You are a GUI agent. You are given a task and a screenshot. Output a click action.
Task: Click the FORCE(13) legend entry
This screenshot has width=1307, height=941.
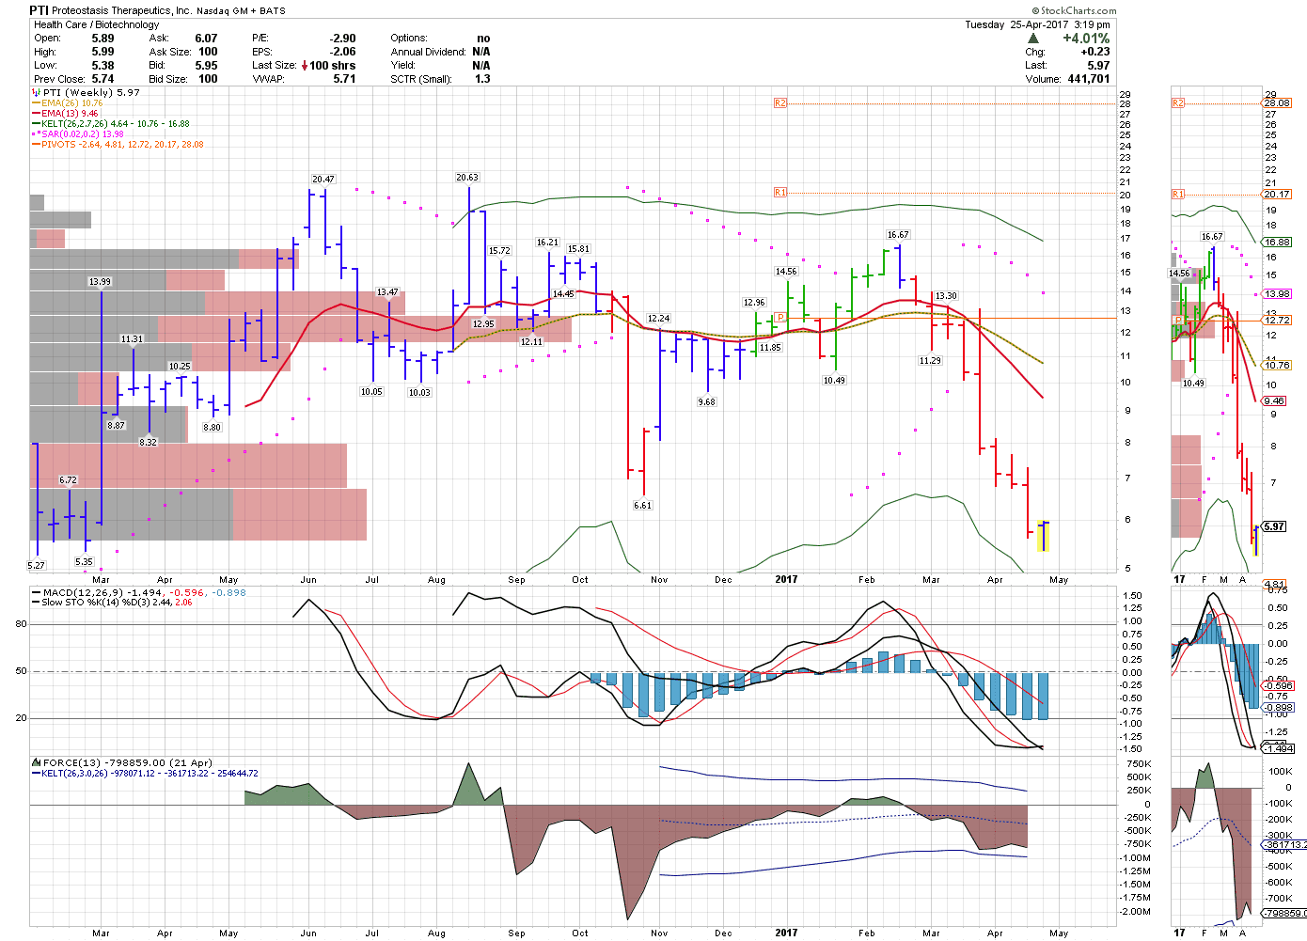click(x=122, y=762)
